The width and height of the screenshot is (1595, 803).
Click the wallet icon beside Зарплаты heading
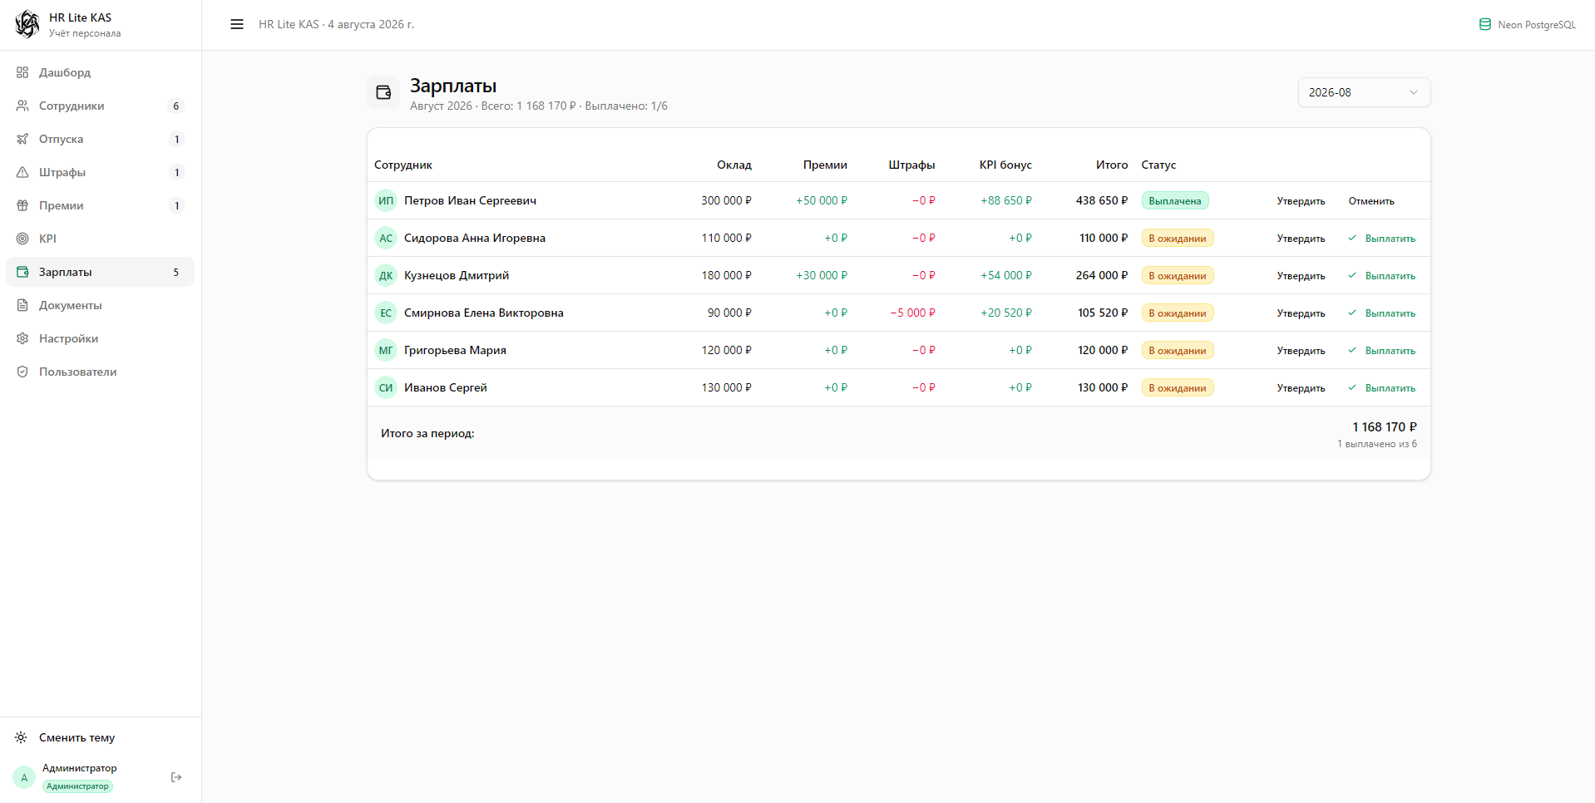pyautogui.click(x=383, y=92)
